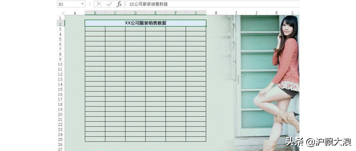Select column H header
Image resolution: width=356 pixels, height=151 pixels.
pos(216,13)
